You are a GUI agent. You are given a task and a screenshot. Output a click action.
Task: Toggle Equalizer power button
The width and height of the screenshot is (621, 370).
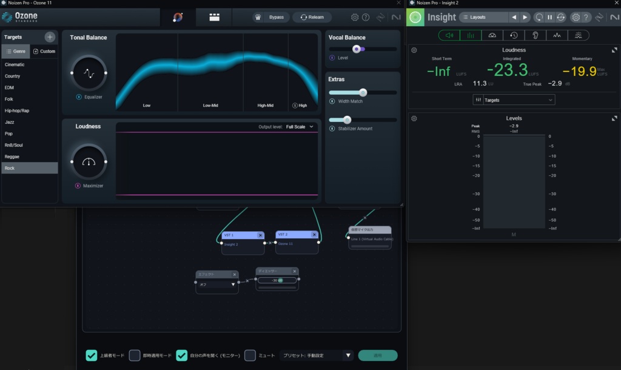79,96
